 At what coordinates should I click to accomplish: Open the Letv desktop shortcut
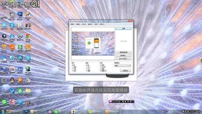tap(12, 69)
